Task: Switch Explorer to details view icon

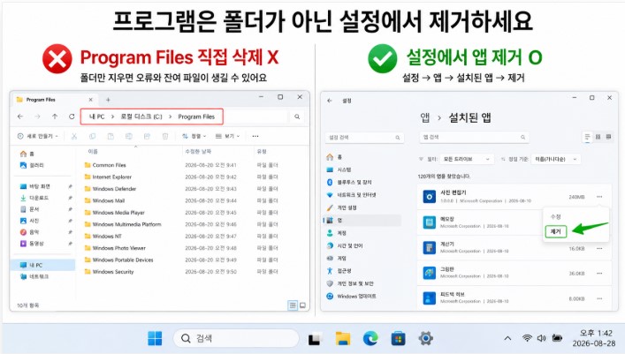Action: tap(293, 305)
